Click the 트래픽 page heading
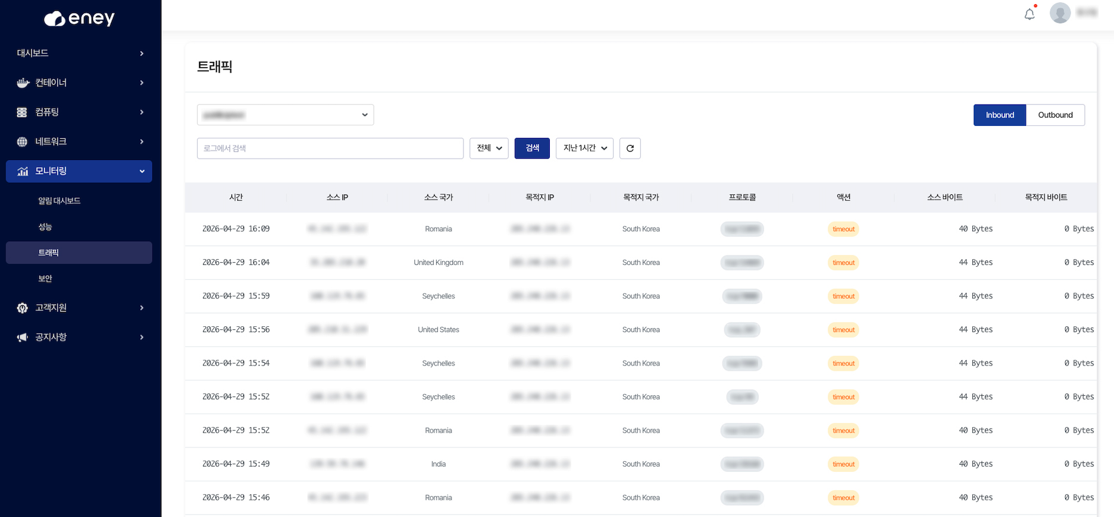The height and width of the screenshot is (517, 1114). (215, 67)
